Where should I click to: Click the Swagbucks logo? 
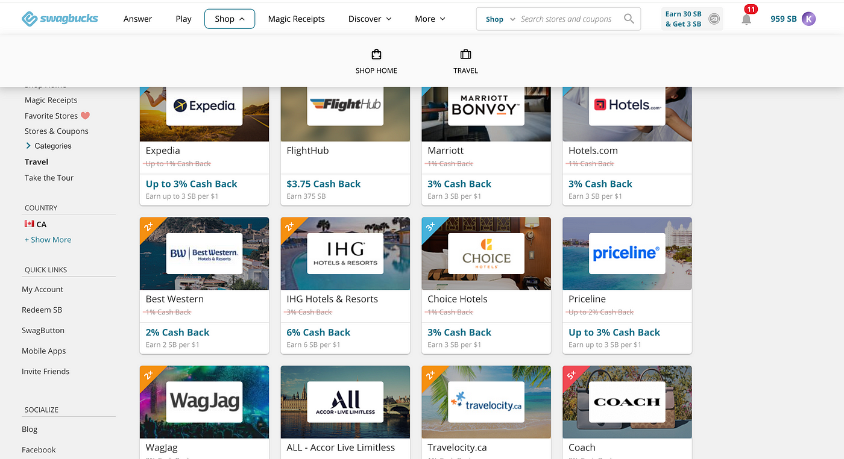point(60,19)
